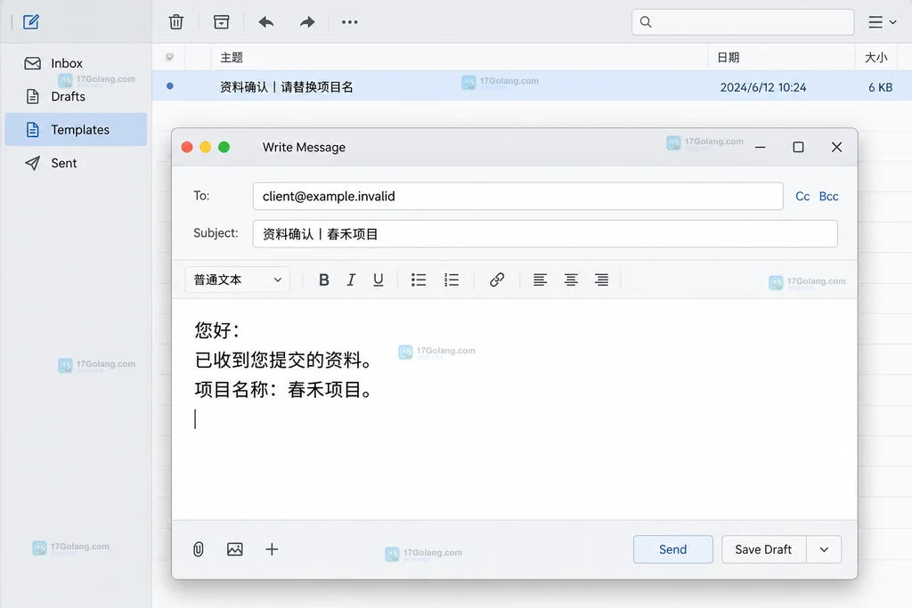This screenshot has height=608, width=912.
Task: Open the hamburger view menu dropdown
Action: [882, 22]
